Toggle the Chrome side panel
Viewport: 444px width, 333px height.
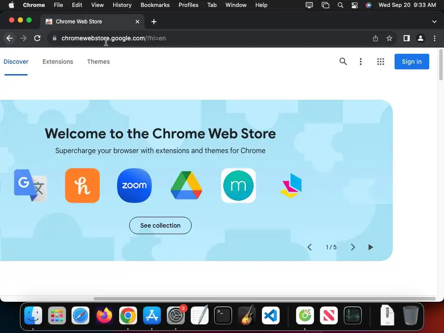(407, 38)
